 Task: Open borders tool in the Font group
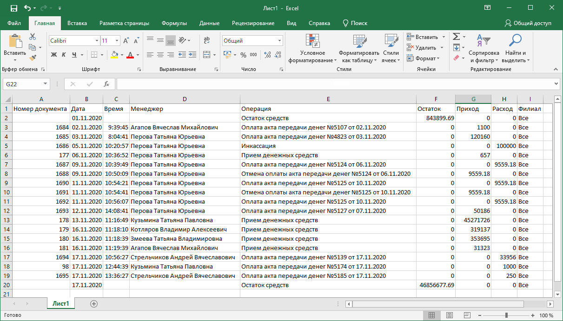(x=94, y=55)
